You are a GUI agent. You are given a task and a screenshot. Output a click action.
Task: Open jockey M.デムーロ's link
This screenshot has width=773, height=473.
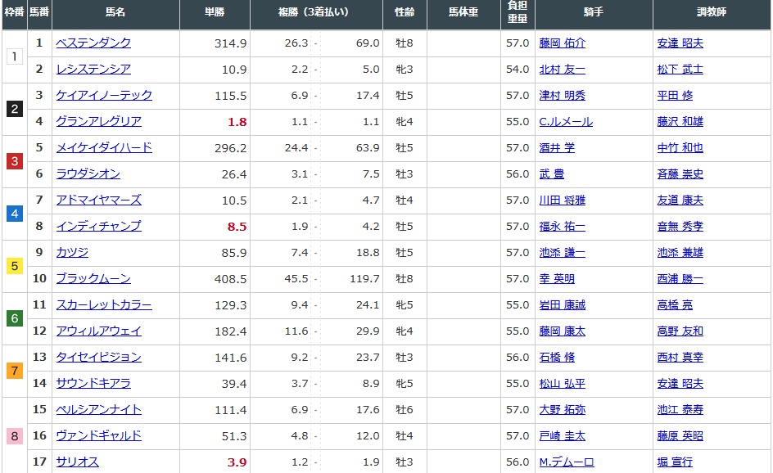566,462
